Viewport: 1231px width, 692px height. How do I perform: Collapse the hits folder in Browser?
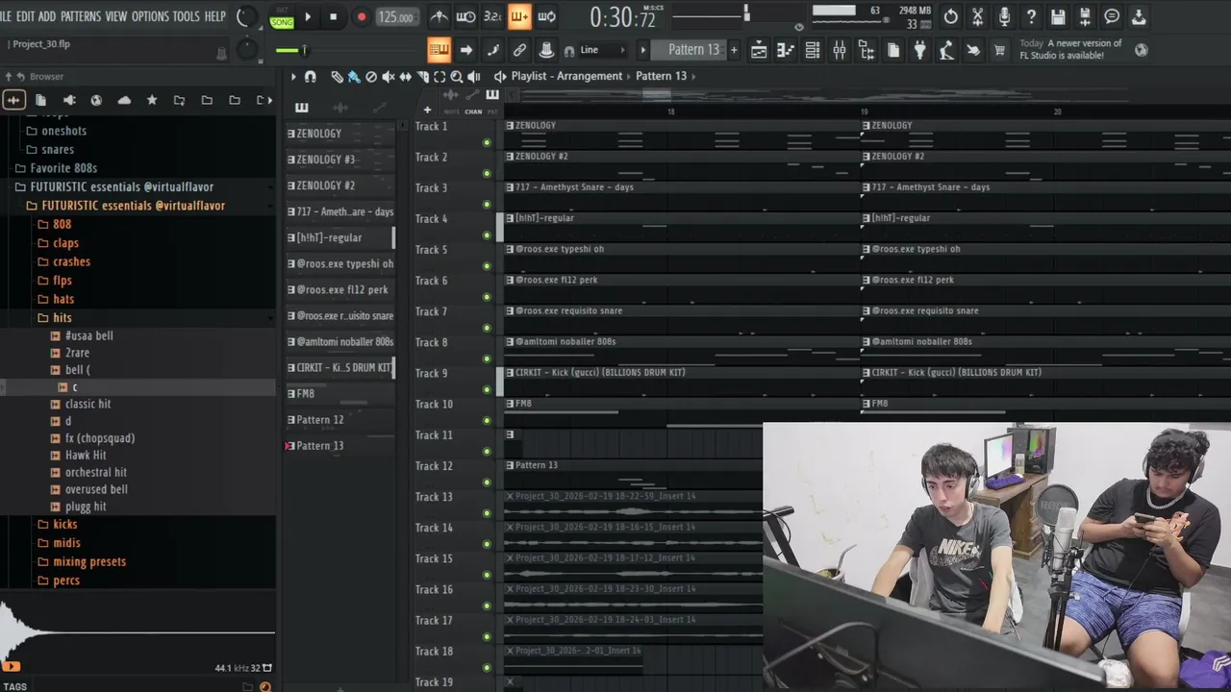click(x=63, y=318)
